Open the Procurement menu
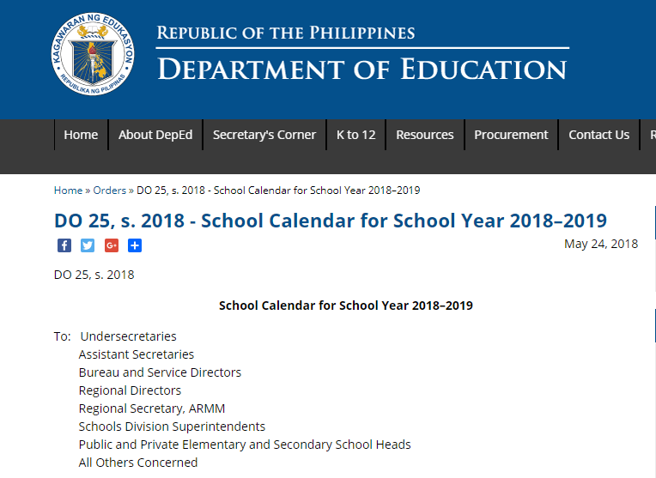This screenshot has height=478, width=656. coord(511,135)
